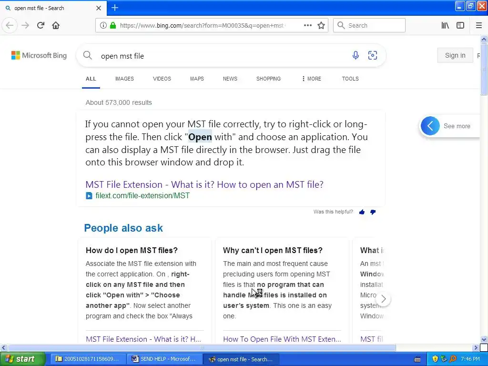Open the filext.com/file-extension/MST URL
The height and width of the screenshot is (366, 488).
click(x=142, y=196)
